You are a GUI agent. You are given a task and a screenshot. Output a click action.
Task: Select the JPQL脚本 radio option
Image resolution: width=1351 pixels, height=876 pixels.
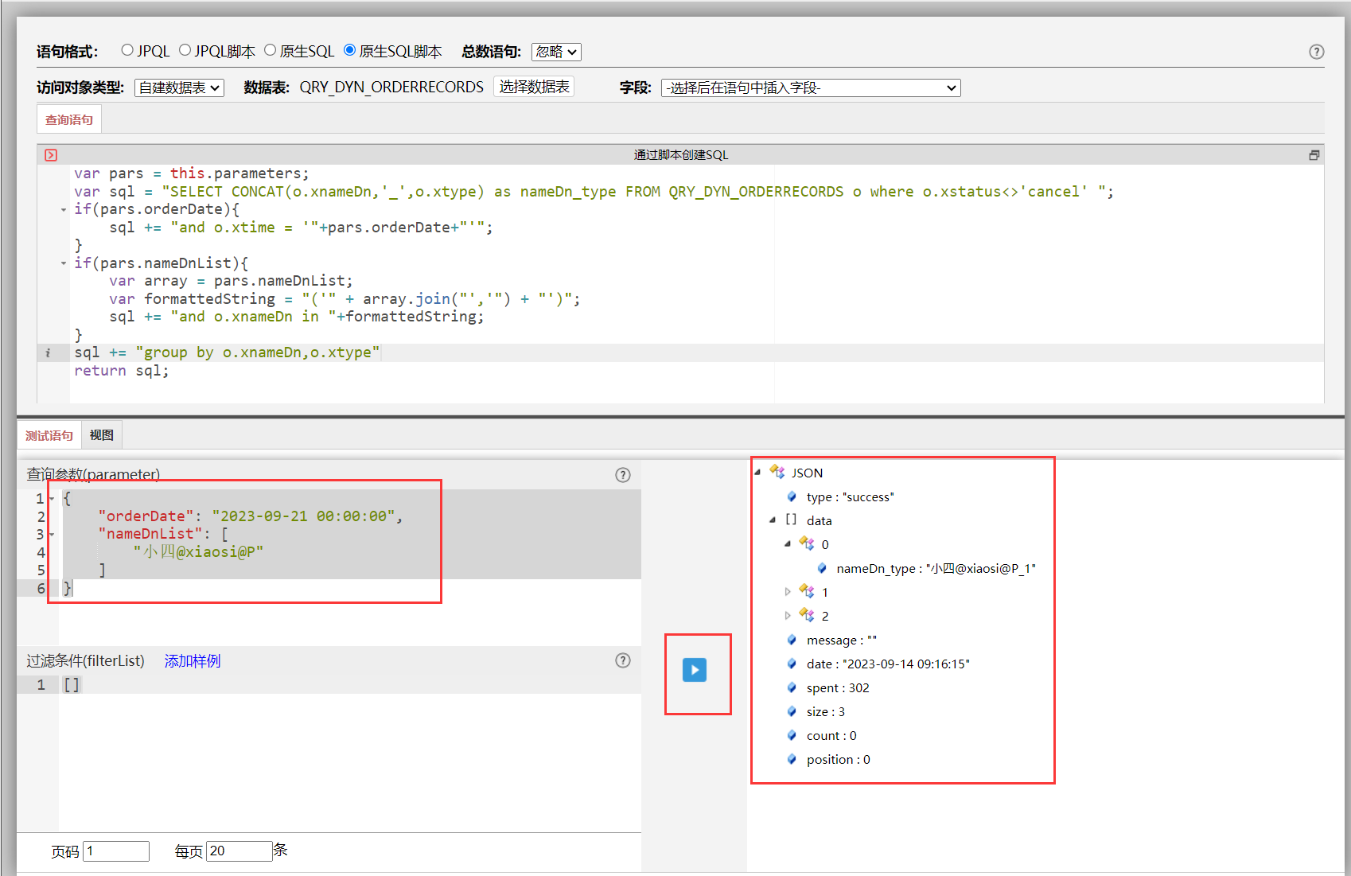pyautogui.click(x=185, y=51)
